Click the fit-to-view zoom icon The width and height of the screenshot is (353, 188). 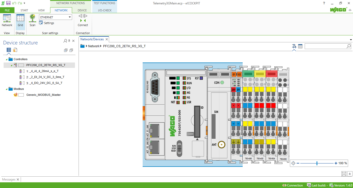click(x=293, y=163)
